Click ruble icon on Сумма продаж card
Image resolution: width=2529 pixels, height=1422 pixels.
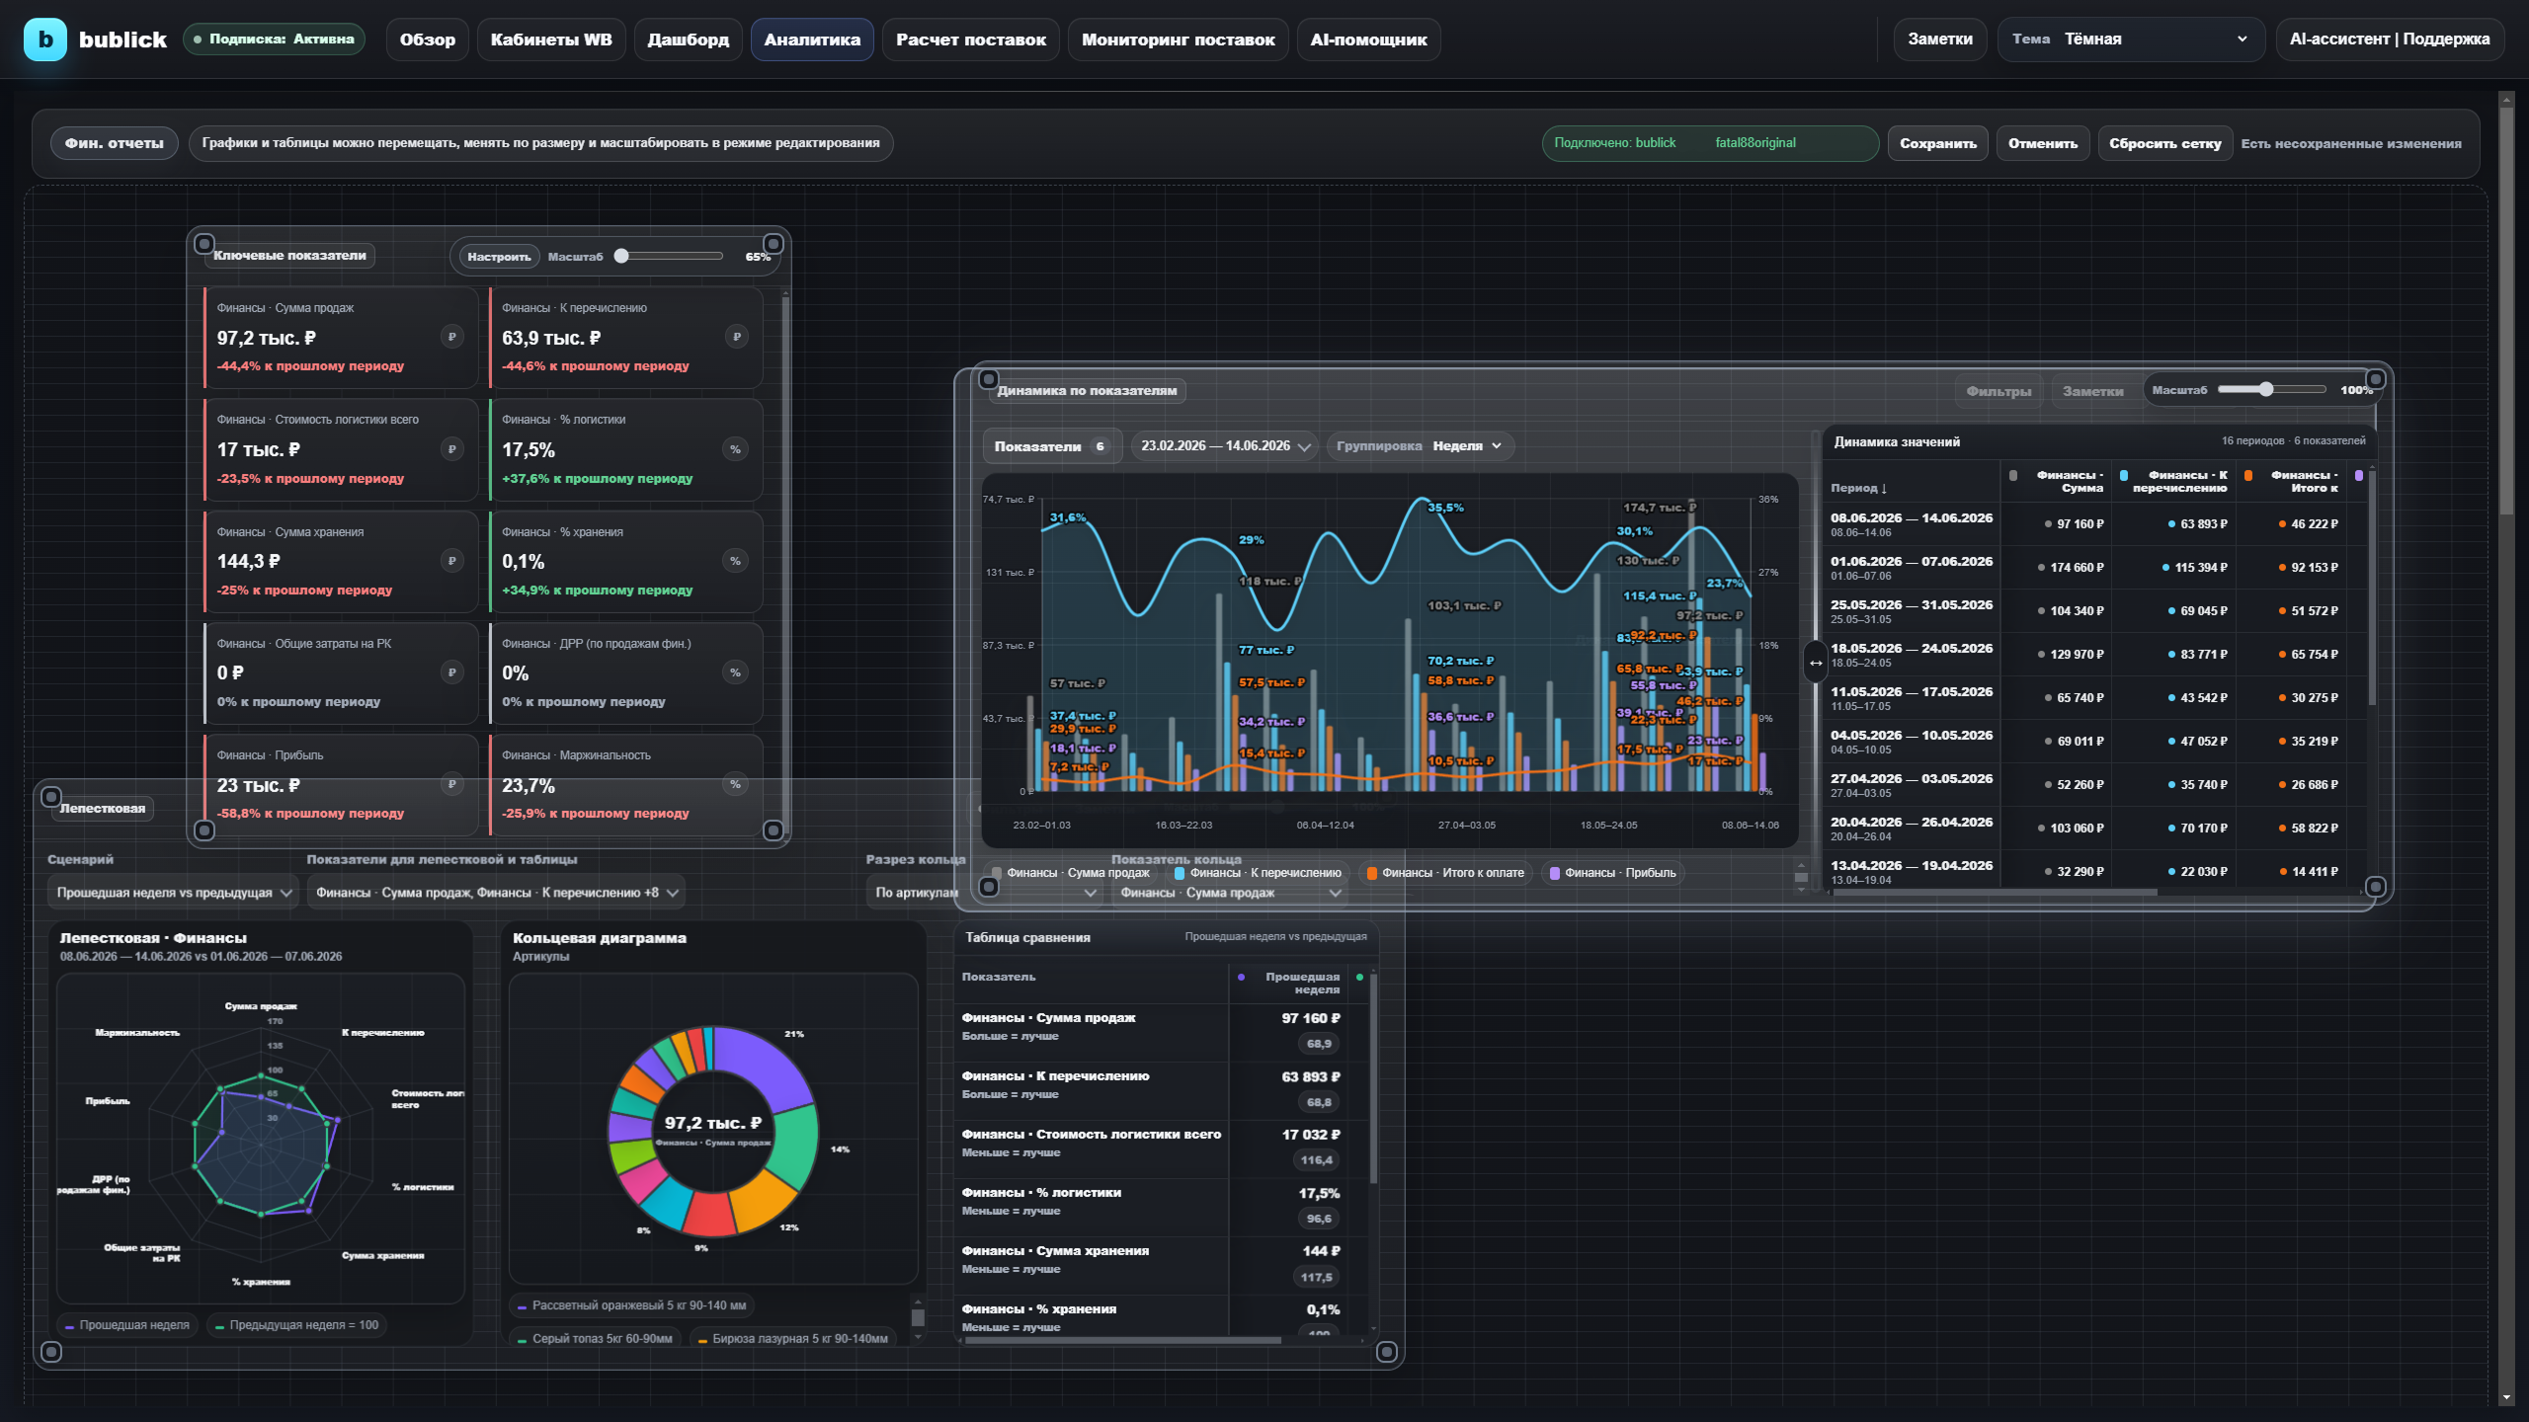(451, 337)
